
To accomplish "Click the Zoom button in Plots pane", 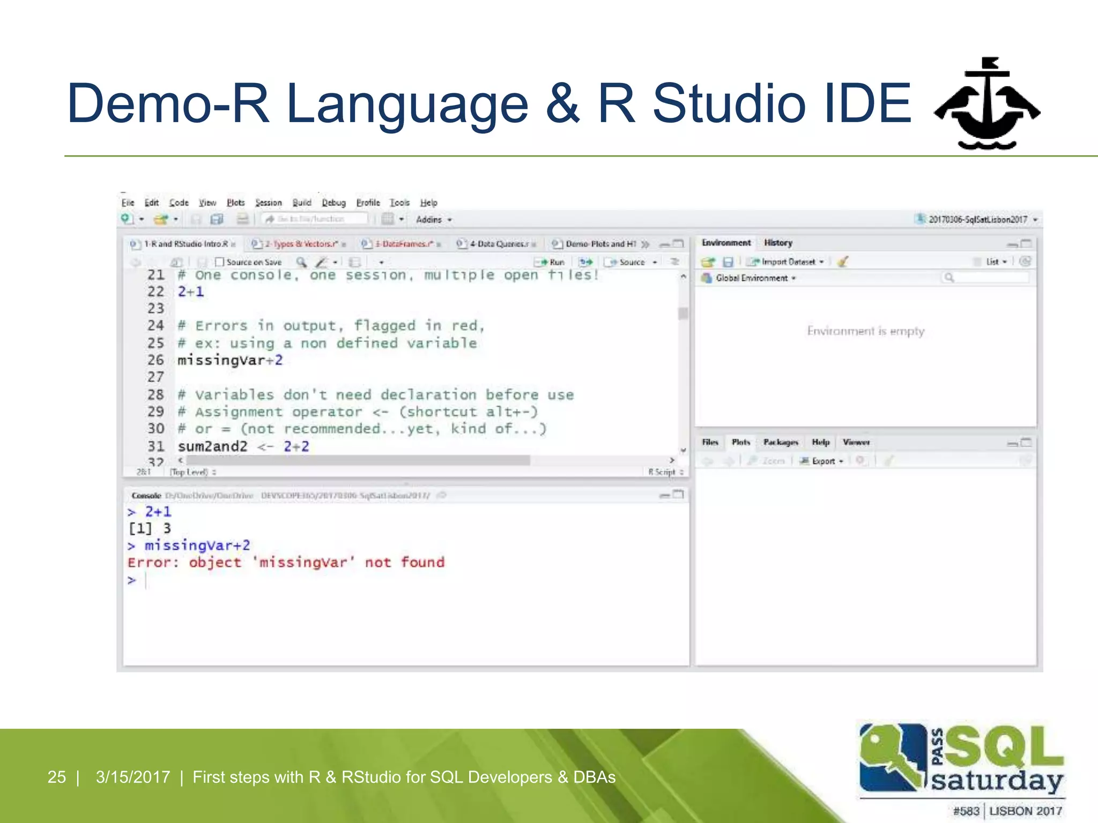I will (x=767, y=461).
